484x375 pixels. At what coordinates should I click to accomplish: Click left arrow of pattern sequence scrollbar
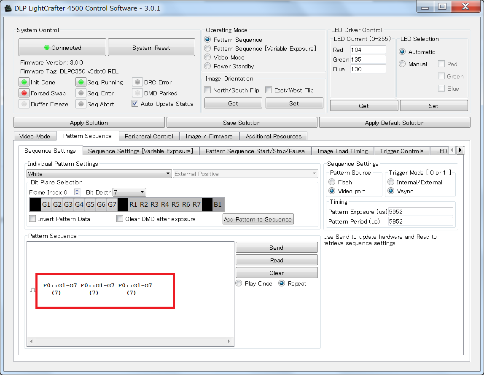[x=31, y=341]
